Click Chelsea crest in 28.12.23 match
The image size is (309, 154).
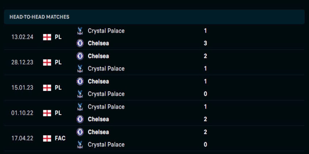[80, 56]
